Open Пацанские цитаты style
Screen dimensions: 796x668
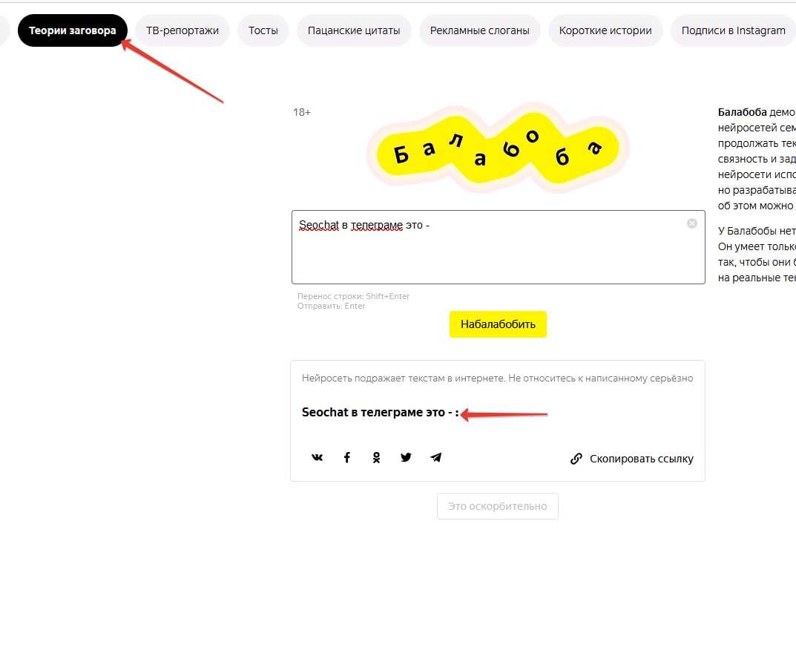click(x=354, y=30)
